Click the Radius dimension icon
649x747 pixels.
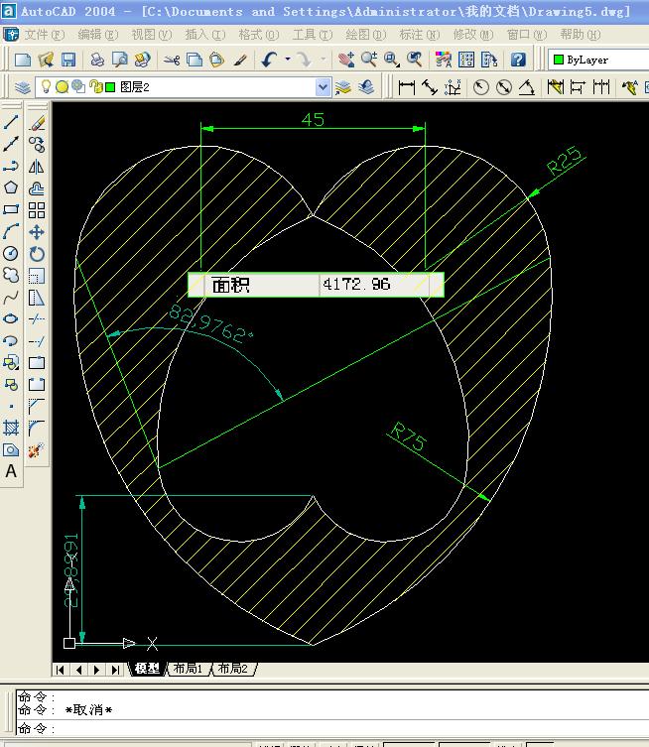click(480, 87)
